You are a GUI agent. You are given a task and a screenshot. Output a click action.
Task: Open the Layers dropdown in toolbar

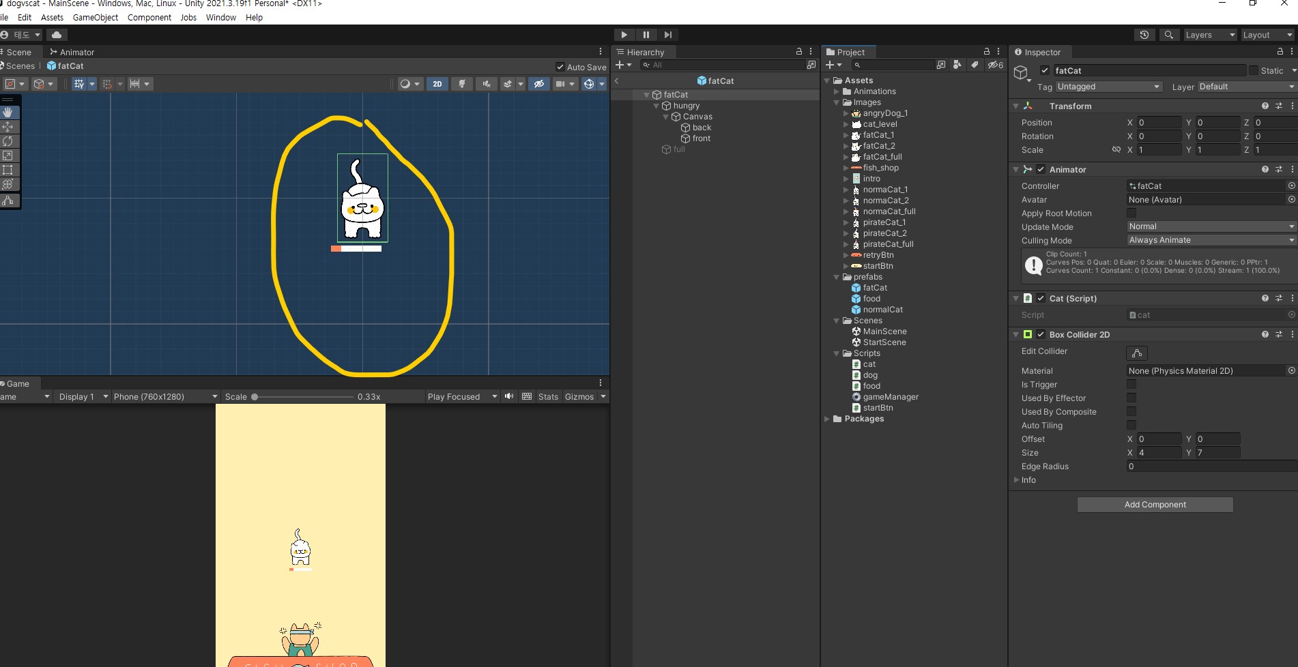click(x=1210, y=35)
